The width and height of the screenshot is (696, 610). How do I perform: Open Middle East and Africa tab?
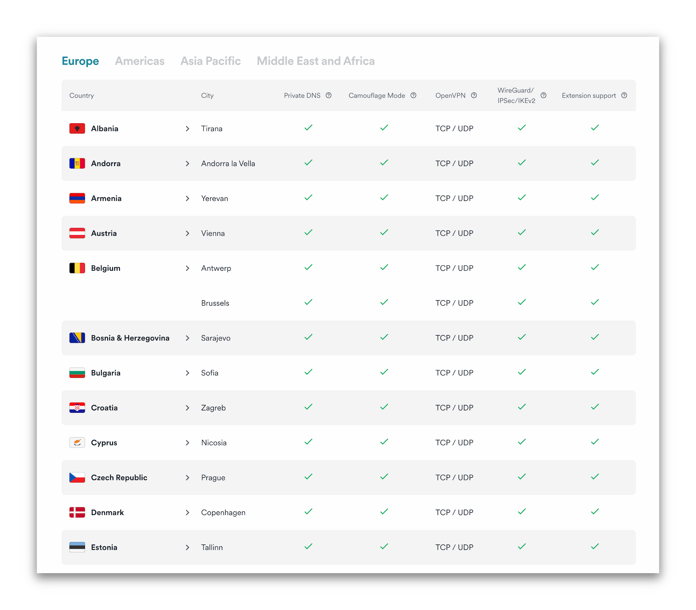click(316, 61)
